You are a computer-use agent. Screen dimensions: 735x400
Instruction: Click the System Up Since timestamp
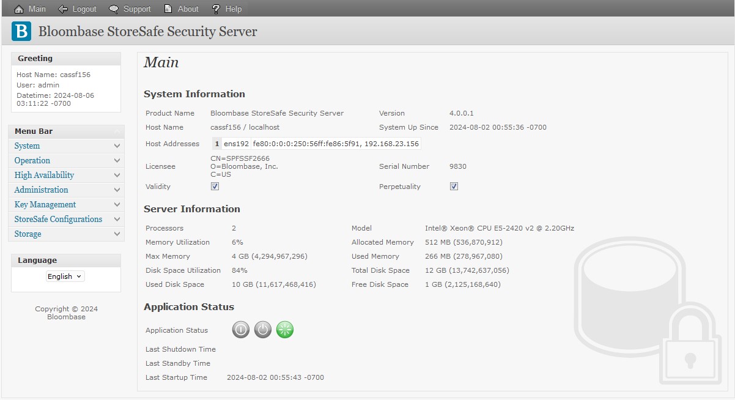(x=498, y=127)
